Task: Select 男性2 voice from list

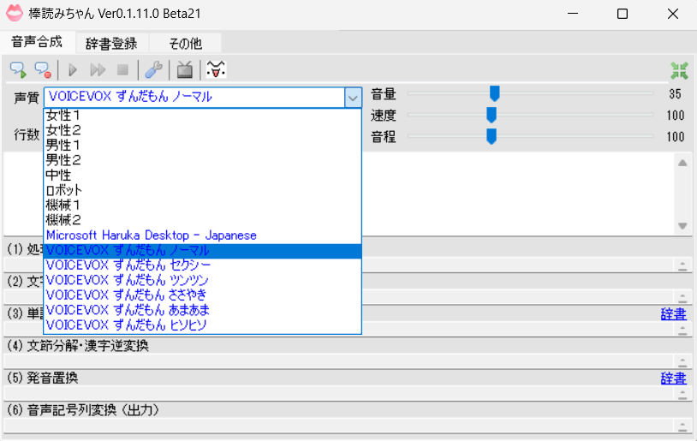Action: [202, 160]
